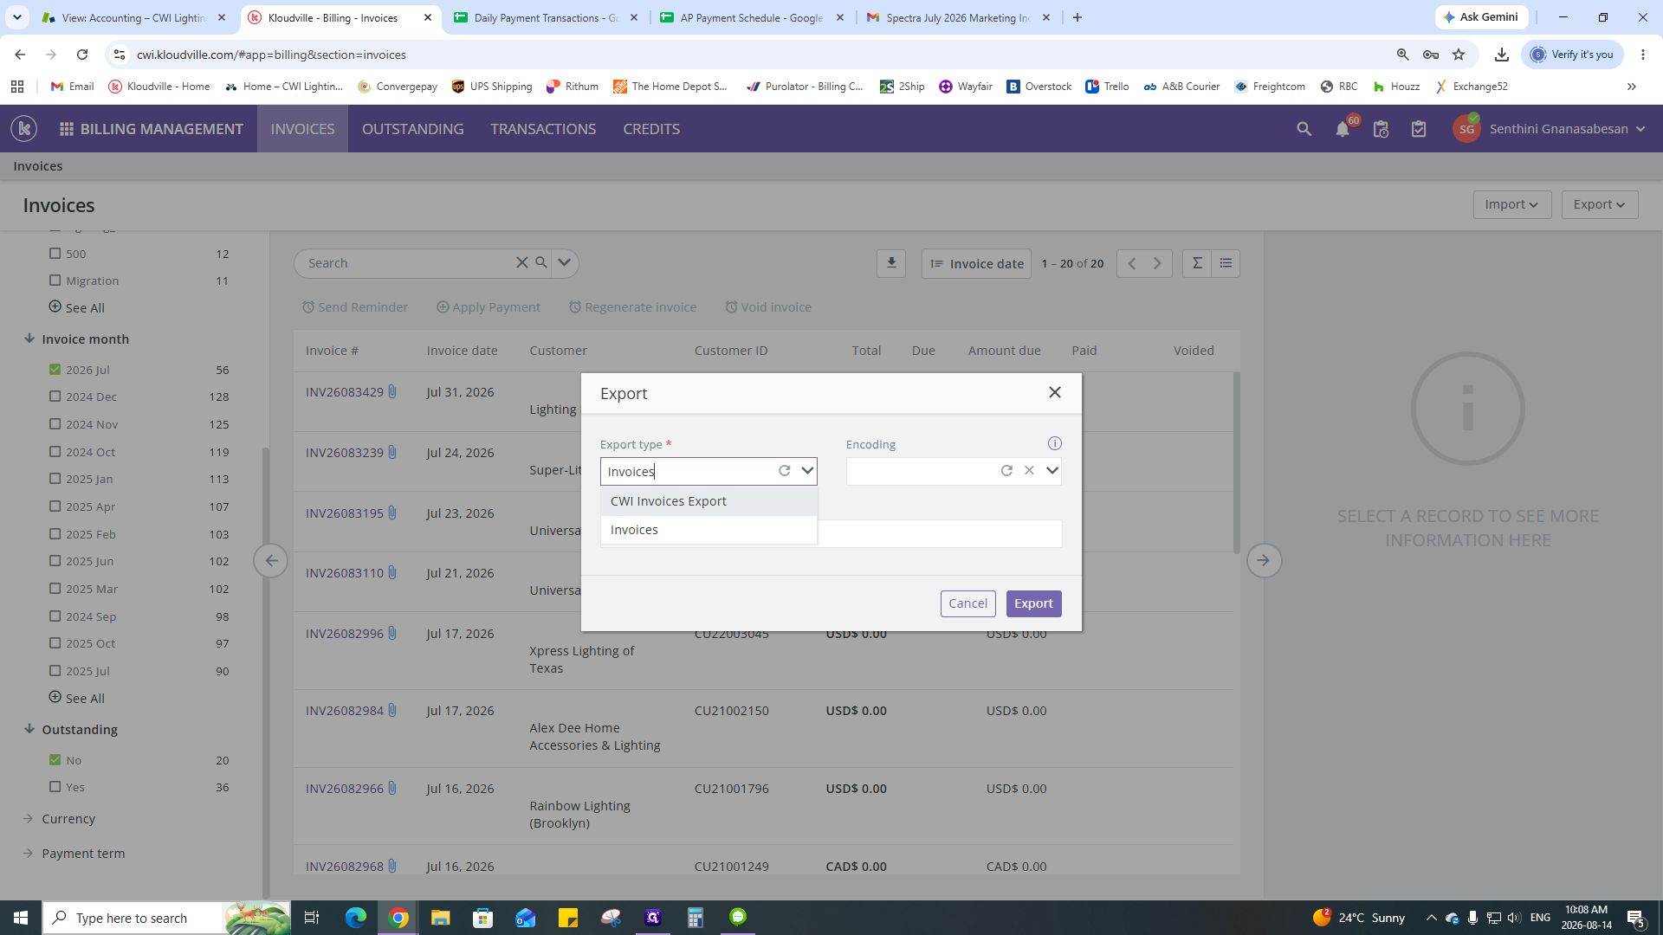
Task: Close the Export dialog with X
Action: [x=1054, y=392]
